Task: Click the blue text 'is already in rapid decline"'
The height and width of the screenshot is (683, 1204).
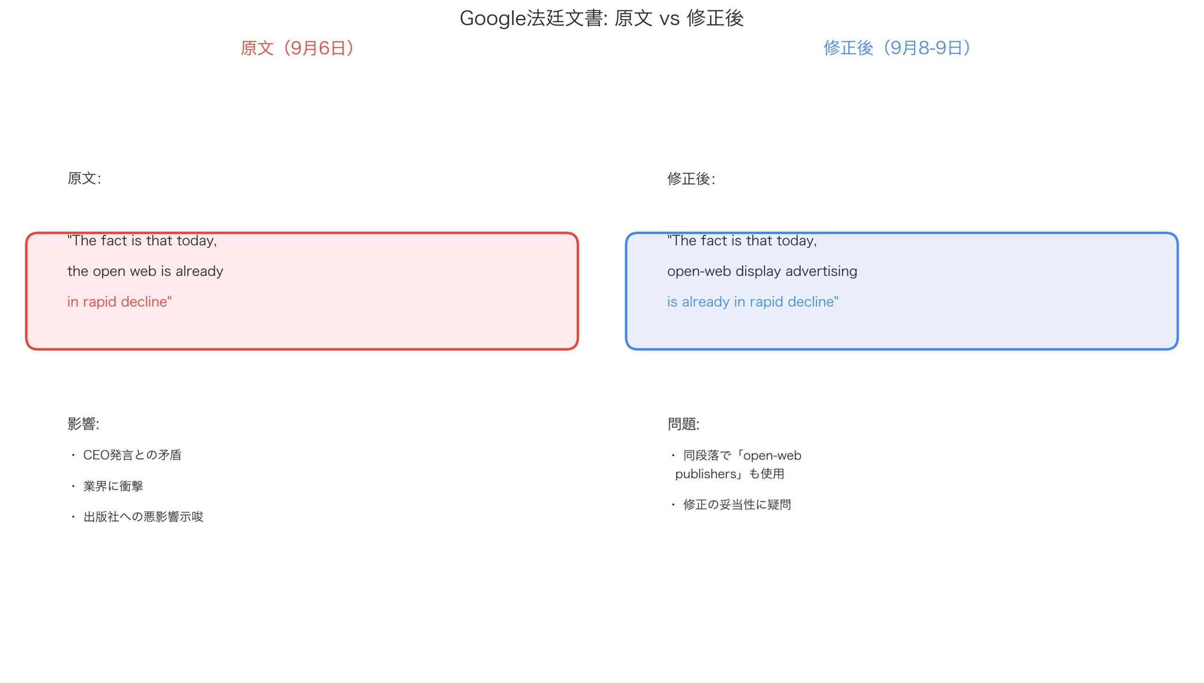Action: tap(752, 302)
